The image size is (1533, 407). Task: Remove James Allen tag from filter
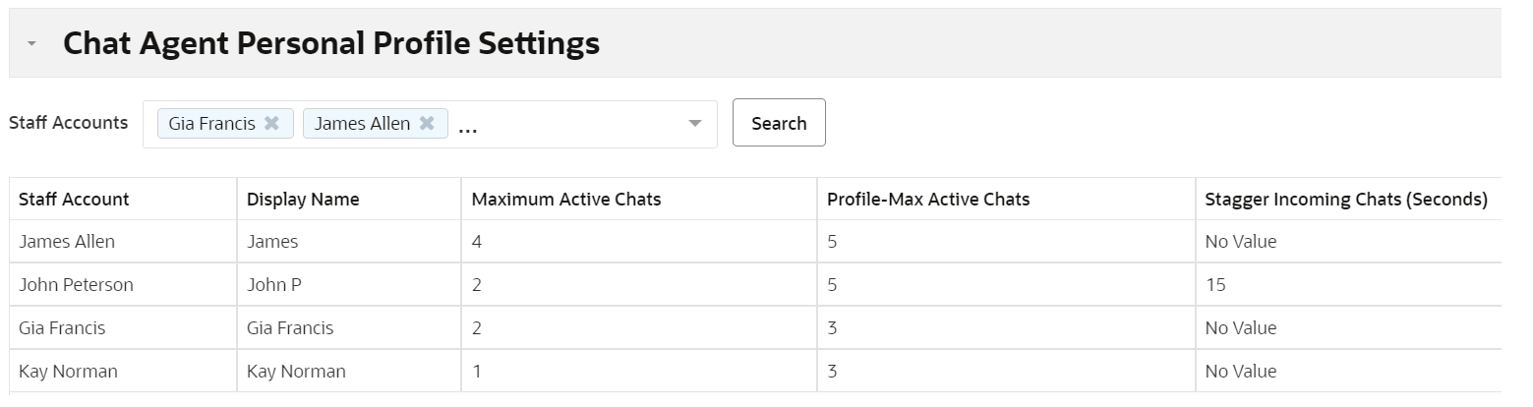[x=427, y=124]
